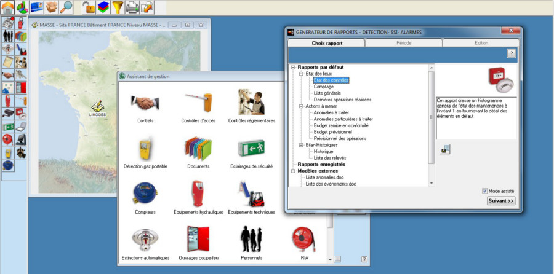Collapse the Actions à mener branch

301,106
